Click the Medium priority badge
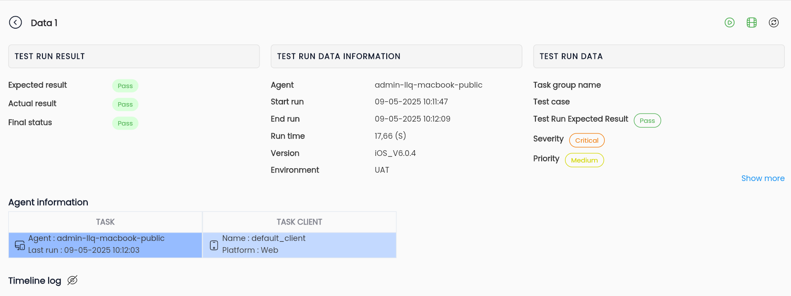This screenshot has height=296, width=791. pyautogui.click(x=584, y=160)
